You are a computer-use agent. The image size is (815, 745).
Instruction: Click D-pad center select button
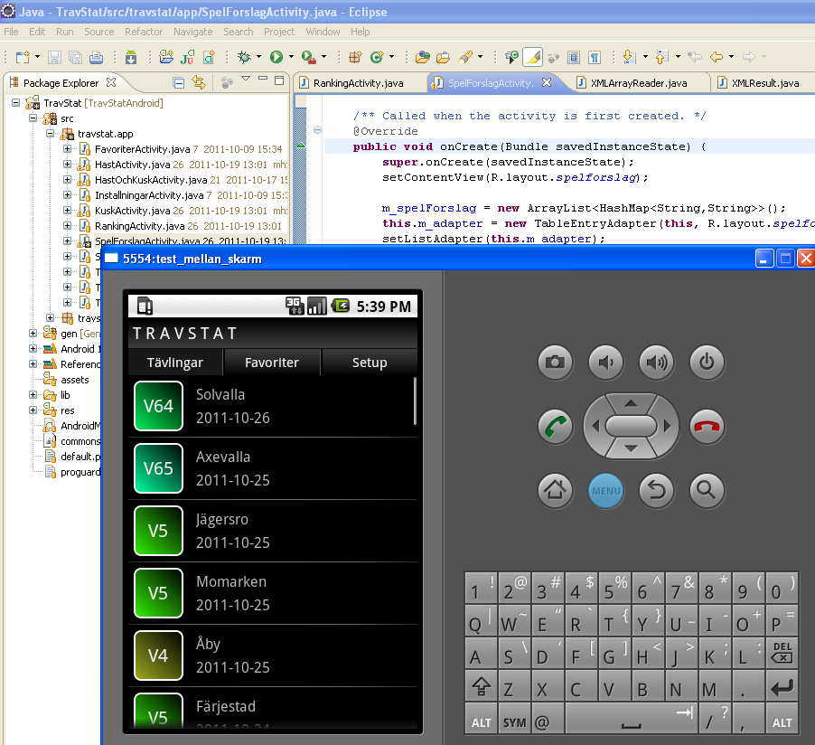pos(631,426)
